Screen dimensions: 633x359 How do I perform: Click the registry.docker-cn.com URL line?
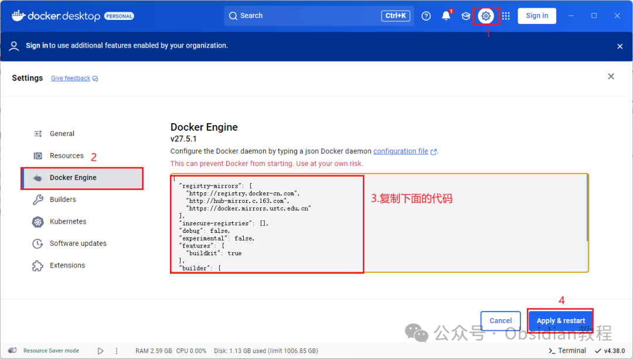point(243,194)
